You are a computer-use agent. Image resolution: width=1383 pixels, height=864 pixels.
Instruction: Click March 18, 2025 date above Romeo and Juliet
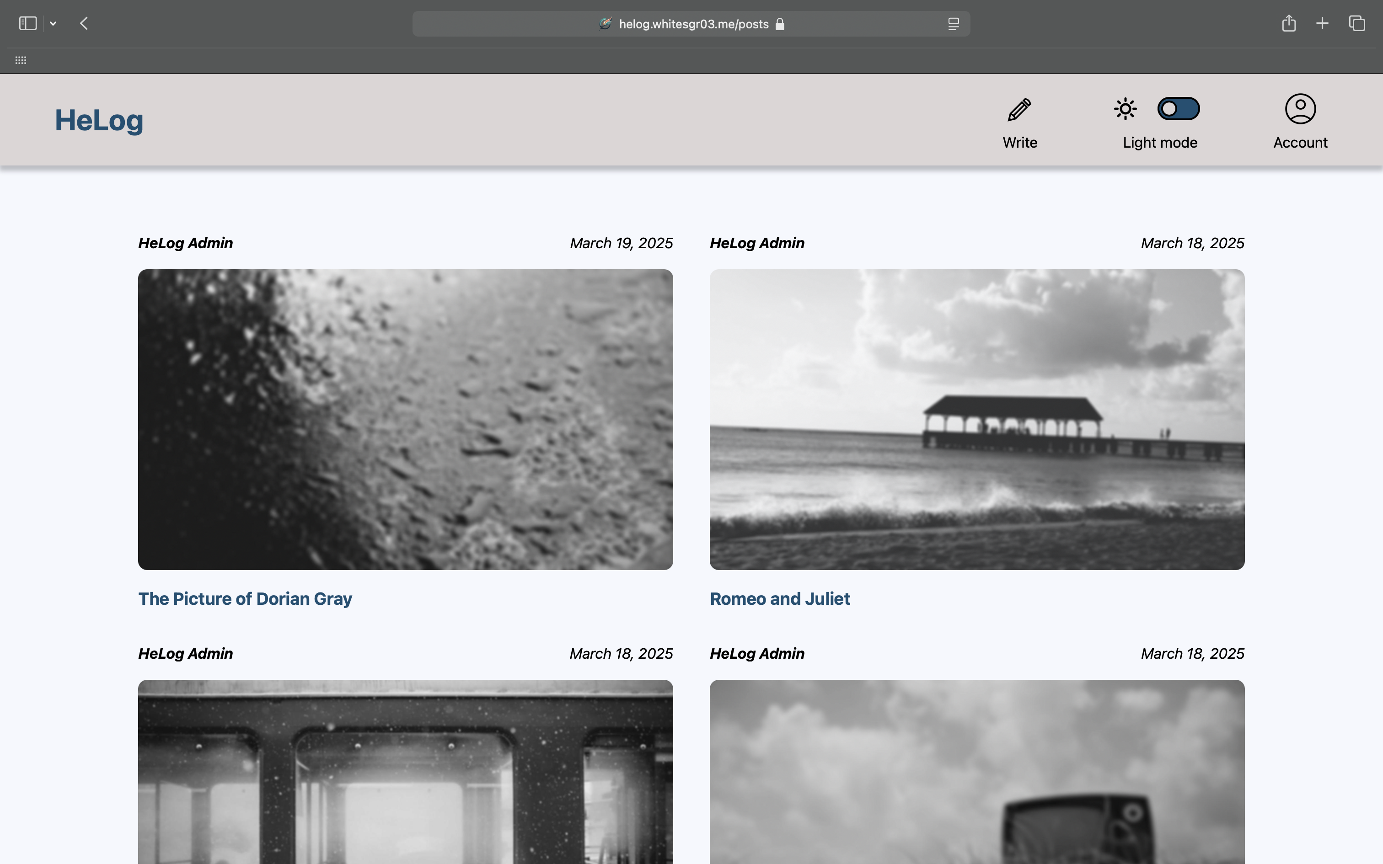tap(1193, 243)
